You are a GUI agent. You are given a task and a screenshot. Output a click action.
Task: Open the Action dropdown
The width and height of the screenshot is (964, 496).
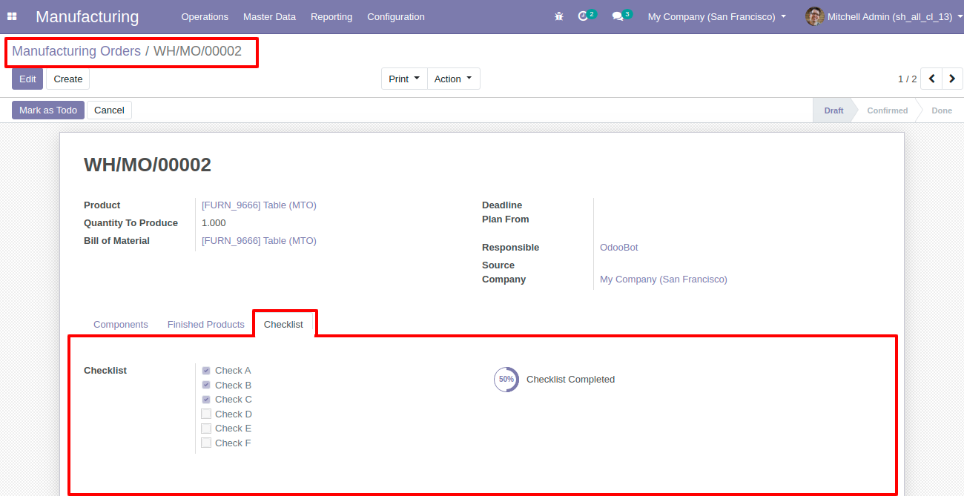453,79
